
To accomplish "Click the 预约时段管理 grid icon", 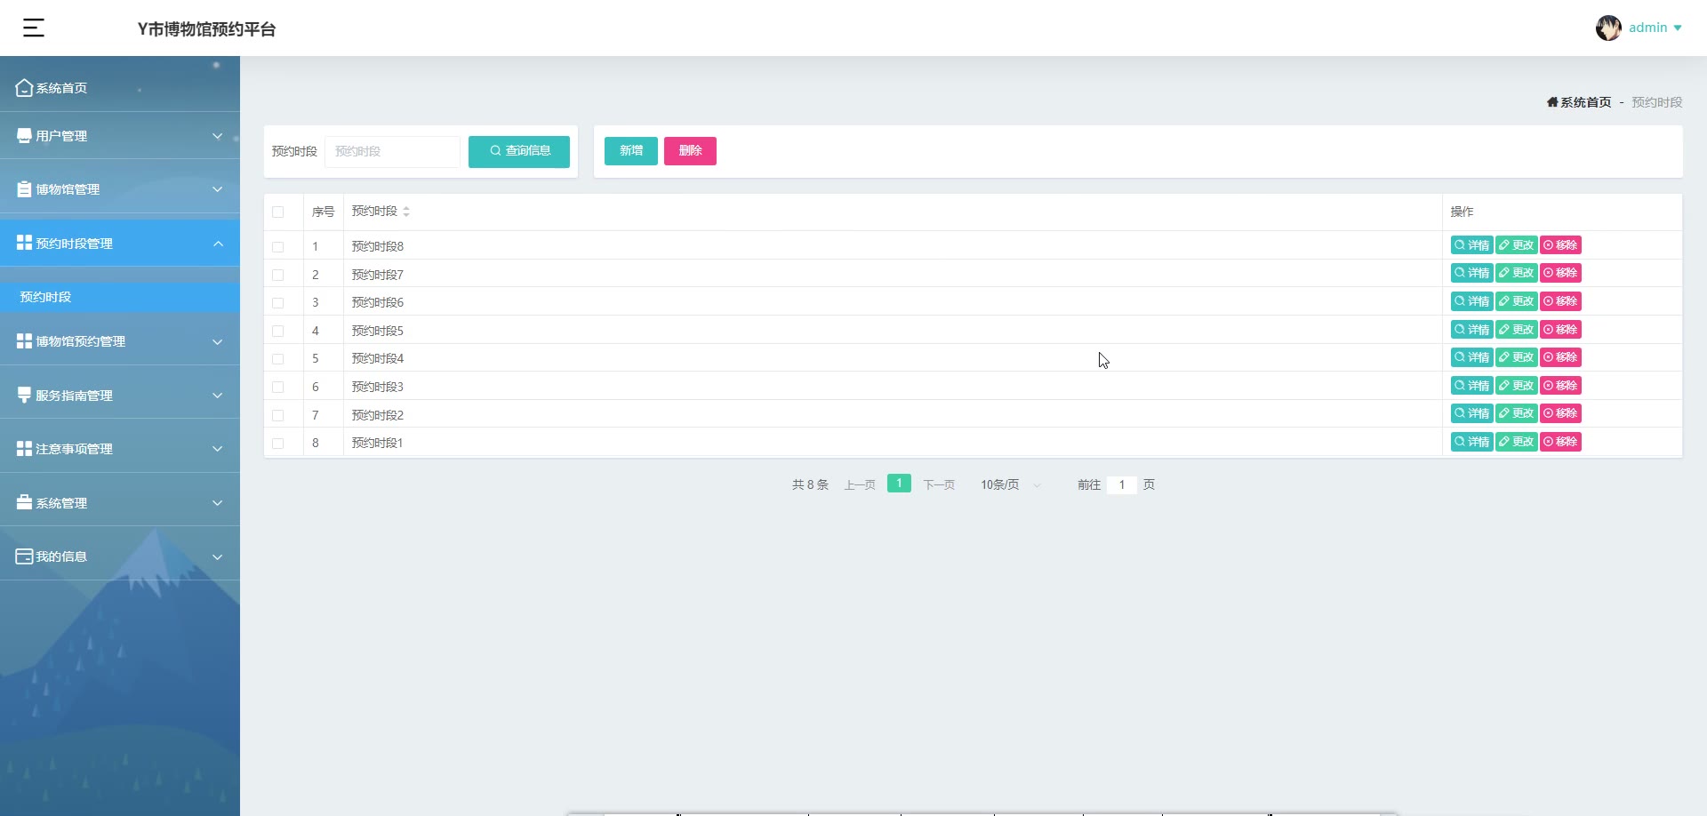I will [x=24, y=243].
